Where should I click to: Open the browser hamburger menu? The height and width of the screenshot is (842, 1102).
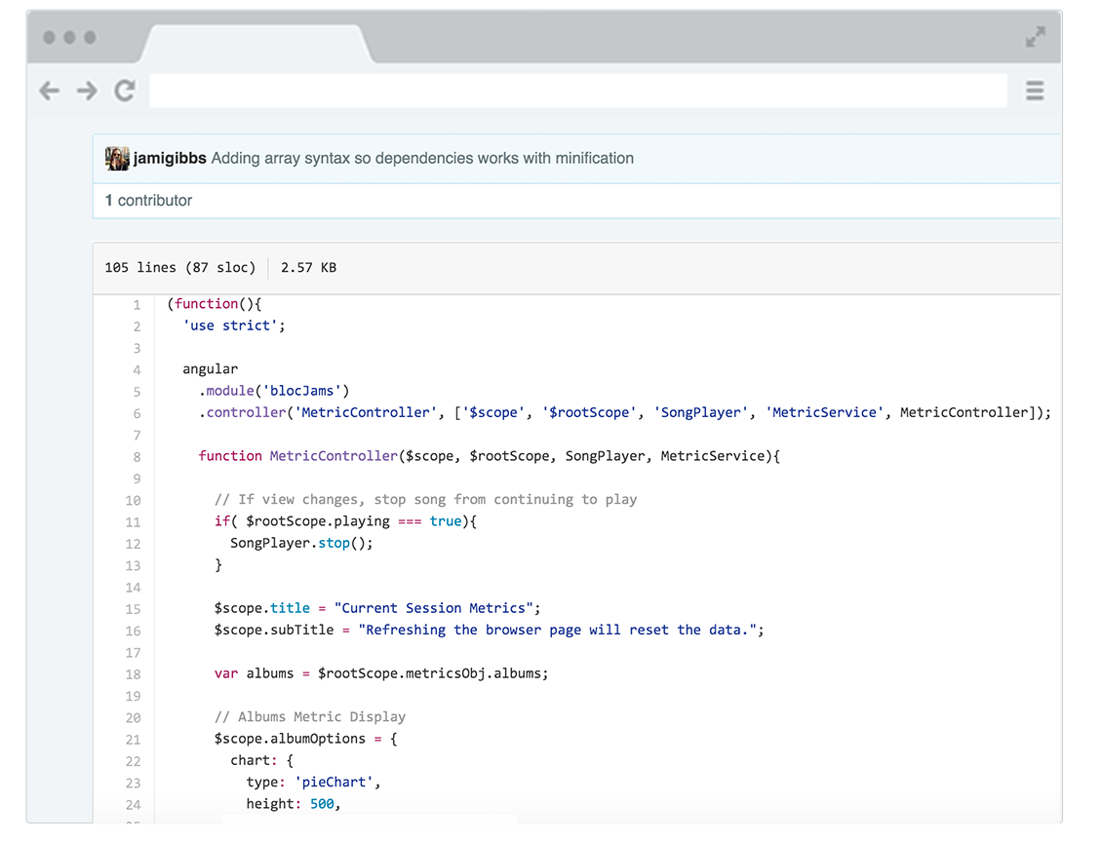[x=1035, y=91]
